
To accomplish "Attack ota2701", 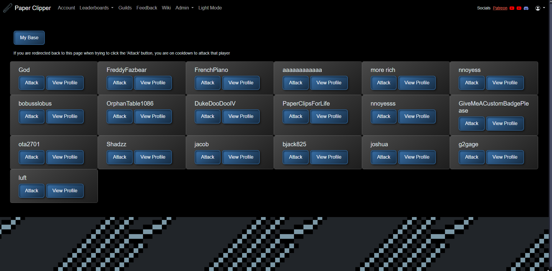I will pyautogui.click(x=32, y=157).
